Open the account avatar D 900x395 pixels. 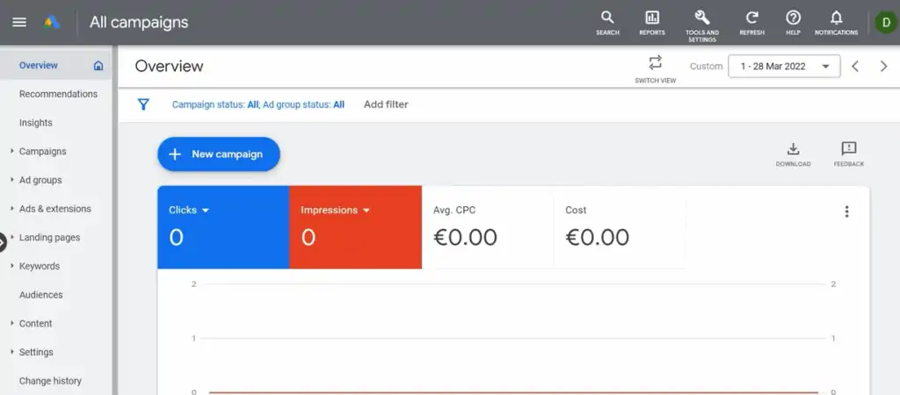pos(885,23)
